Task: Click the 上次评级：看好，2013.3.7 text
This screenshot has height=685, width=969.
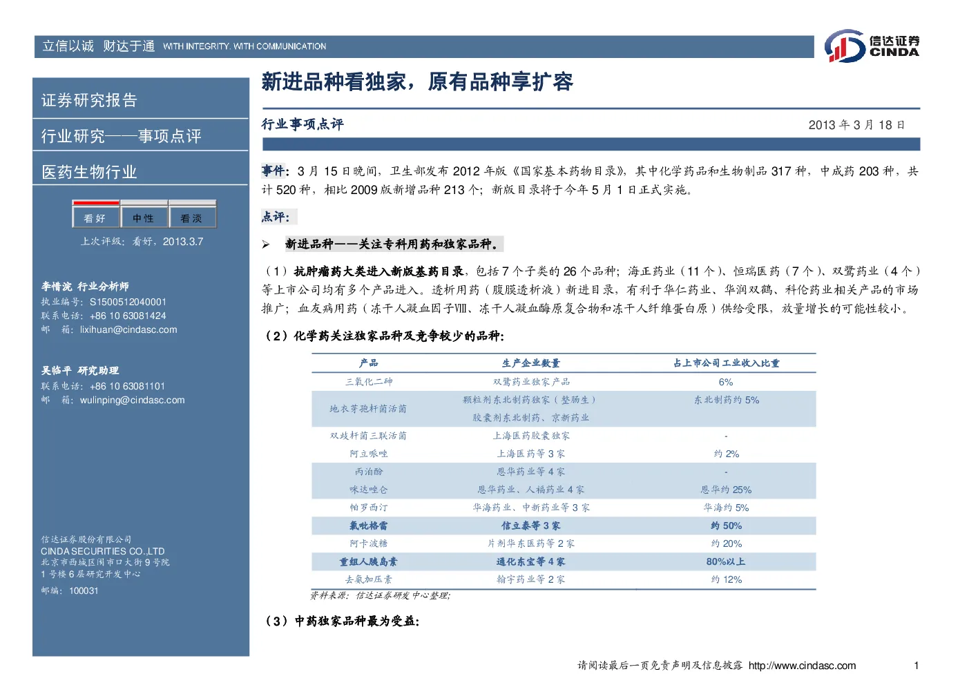Action: 142,242
